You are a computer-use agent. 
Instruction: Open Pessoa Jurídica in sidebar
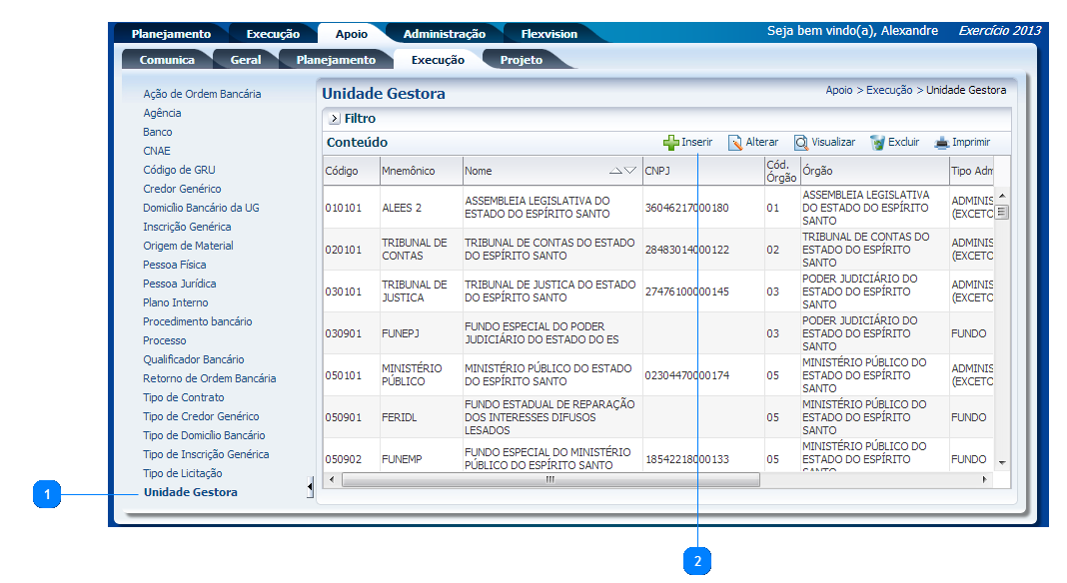[179, 284]
